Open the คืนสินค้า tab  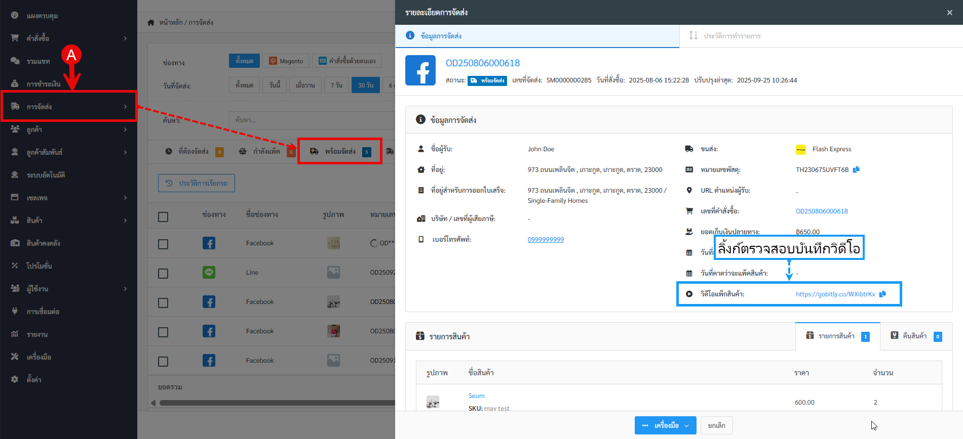915,336
